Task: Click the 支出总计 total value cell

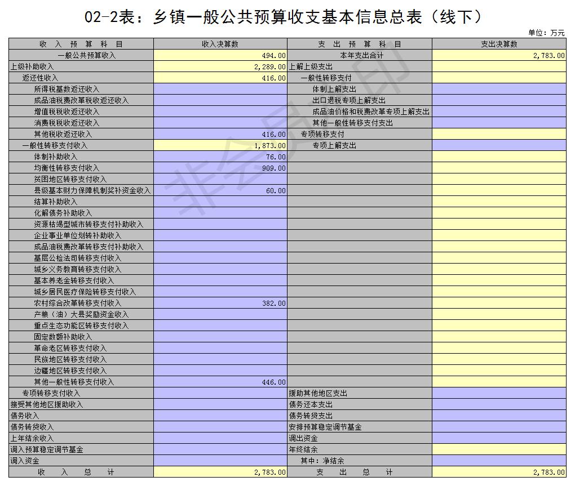Action: (x=499, y=472)
